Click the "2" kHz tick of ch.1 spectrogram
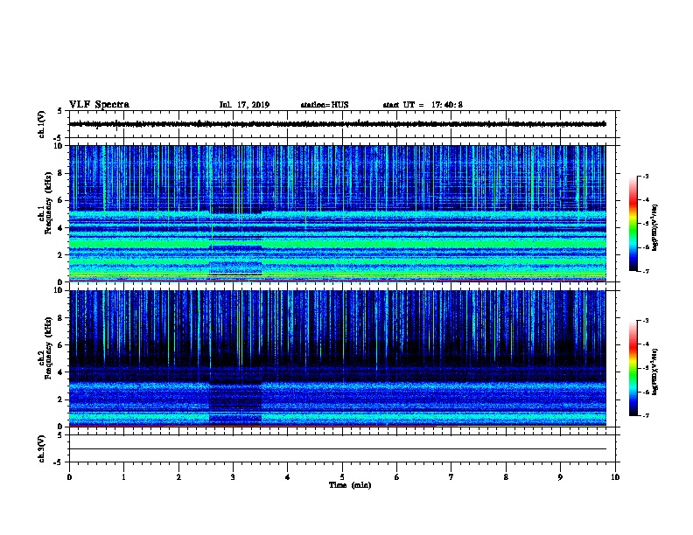 point(61,254)
